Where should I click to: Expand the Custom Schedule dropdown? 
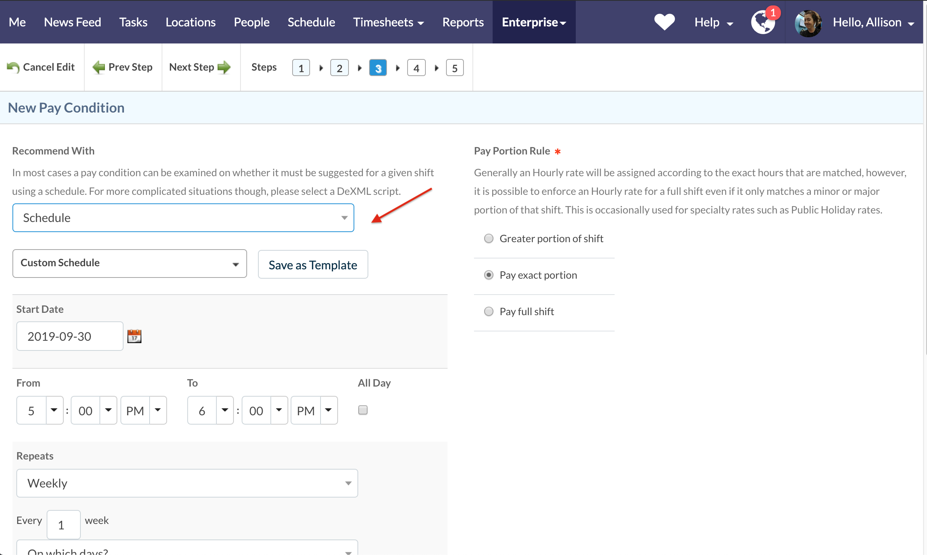(129, 263)
